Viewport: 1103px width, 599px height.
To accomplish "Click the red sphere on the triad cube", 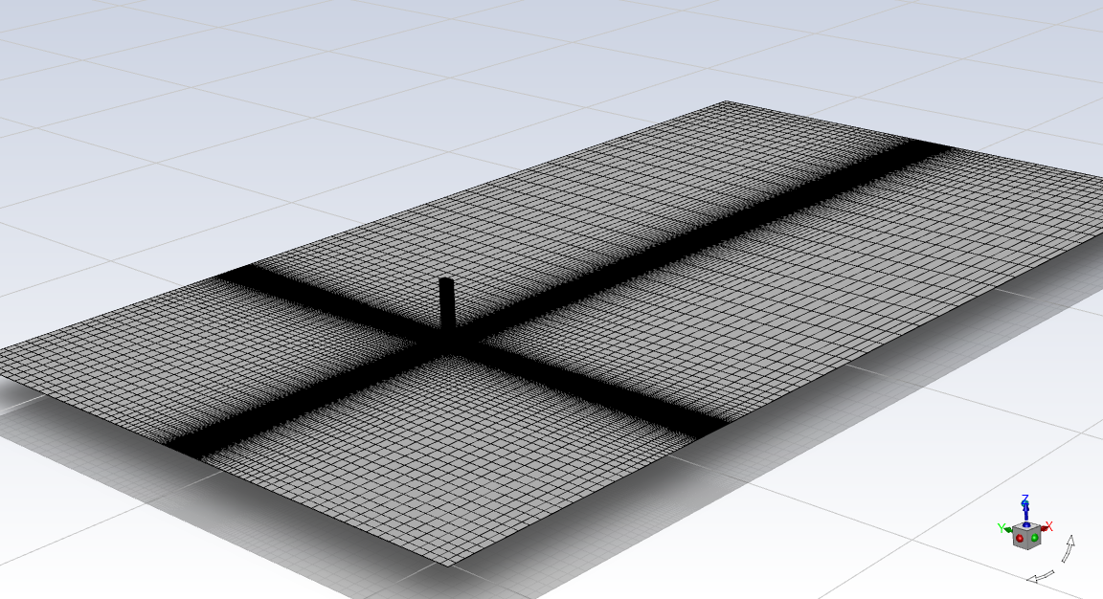I will (x=1020, y=538).
